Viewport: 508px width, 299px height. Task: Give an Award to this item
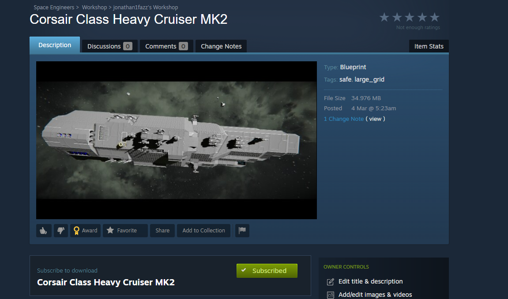[x=85, y=231]
